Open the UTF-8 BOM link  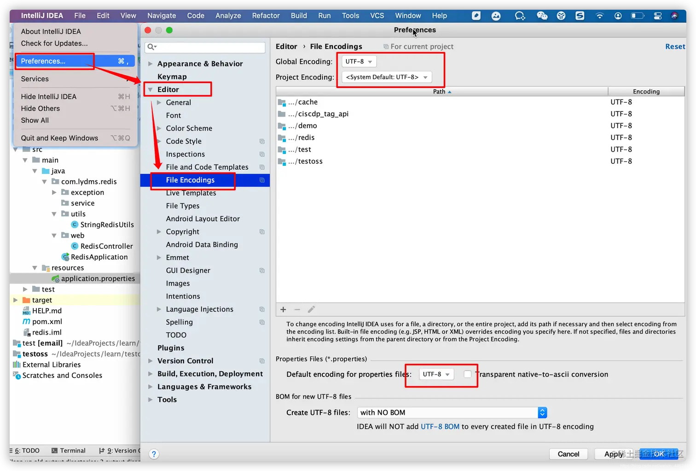[440, 427]
